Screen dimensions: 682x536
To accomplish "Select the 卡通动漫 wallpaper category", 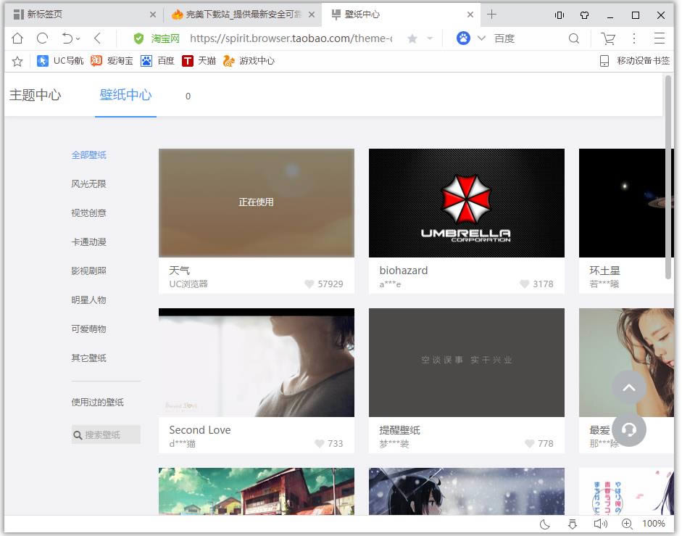I will (x=88, y=242).
